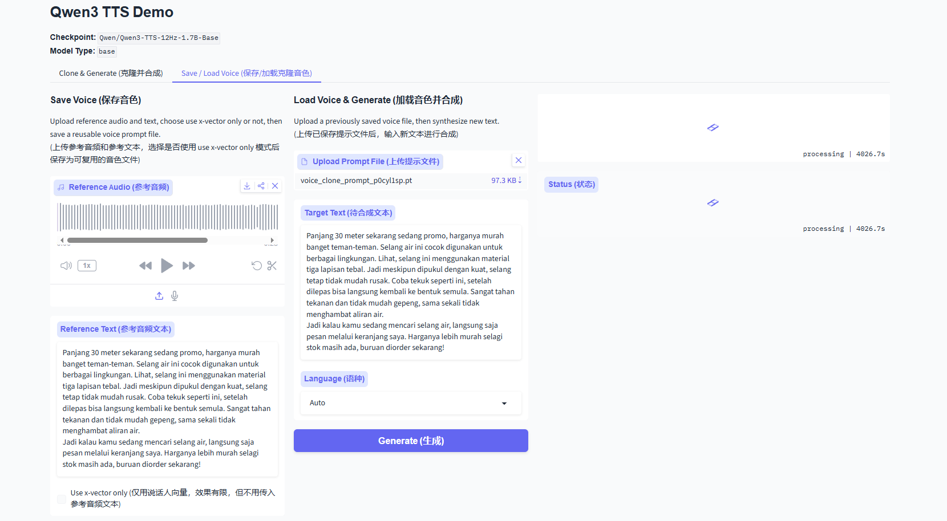Select the Save / Load Voice tab
The image size is (947, 521).
(x=246, y=74)
